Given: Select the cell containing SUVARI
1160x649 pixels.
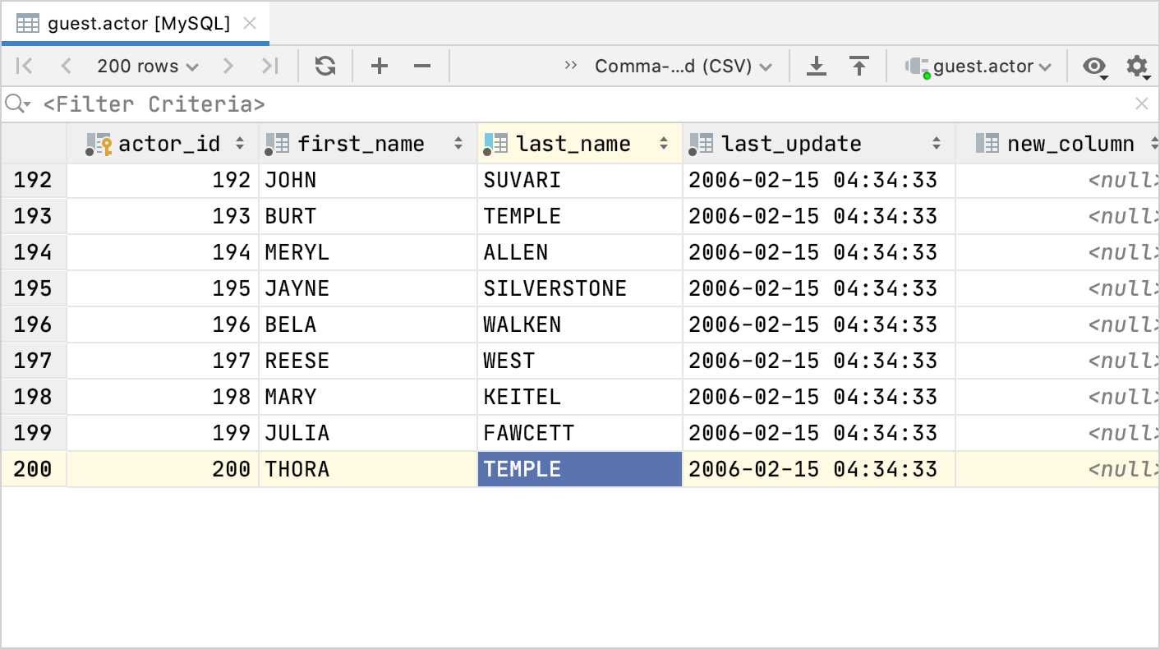Looking at the screenshot, I should [579, 180].
